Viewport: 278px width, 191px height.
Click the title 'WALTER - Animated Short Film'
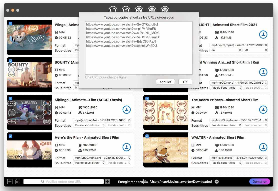(x=218, y=137)
